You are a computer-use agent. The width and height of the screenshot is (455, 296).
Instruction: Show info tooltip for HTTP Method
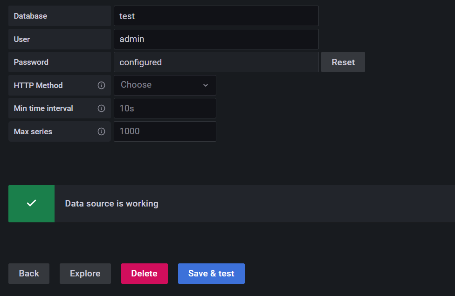101,85
